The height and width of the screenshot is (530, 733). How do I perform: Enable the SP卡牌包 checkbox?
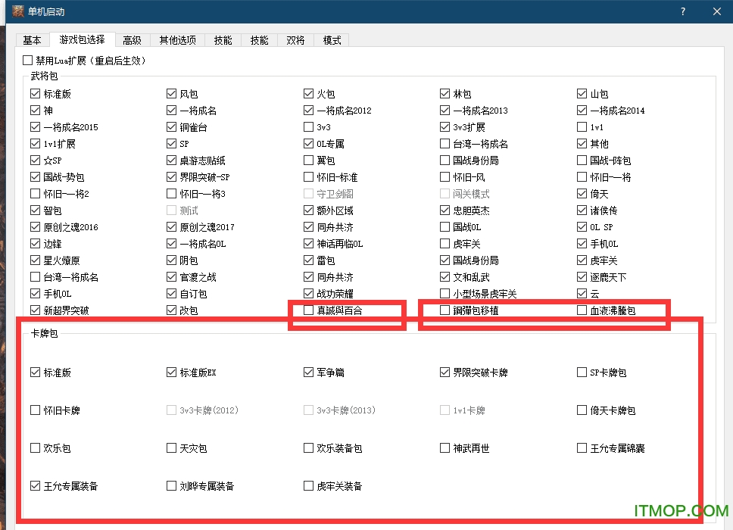pyautogui.click(x=582, y=373)
